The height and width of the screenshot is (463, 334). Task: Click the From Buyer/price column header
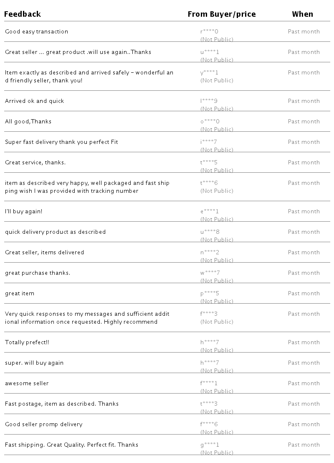pos(221,14)
